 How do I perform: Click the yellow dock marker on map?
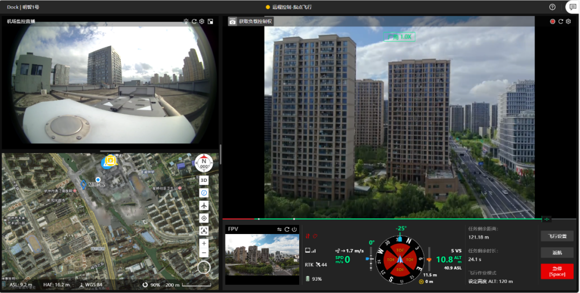pyautogui.click(x=110, y=160)
